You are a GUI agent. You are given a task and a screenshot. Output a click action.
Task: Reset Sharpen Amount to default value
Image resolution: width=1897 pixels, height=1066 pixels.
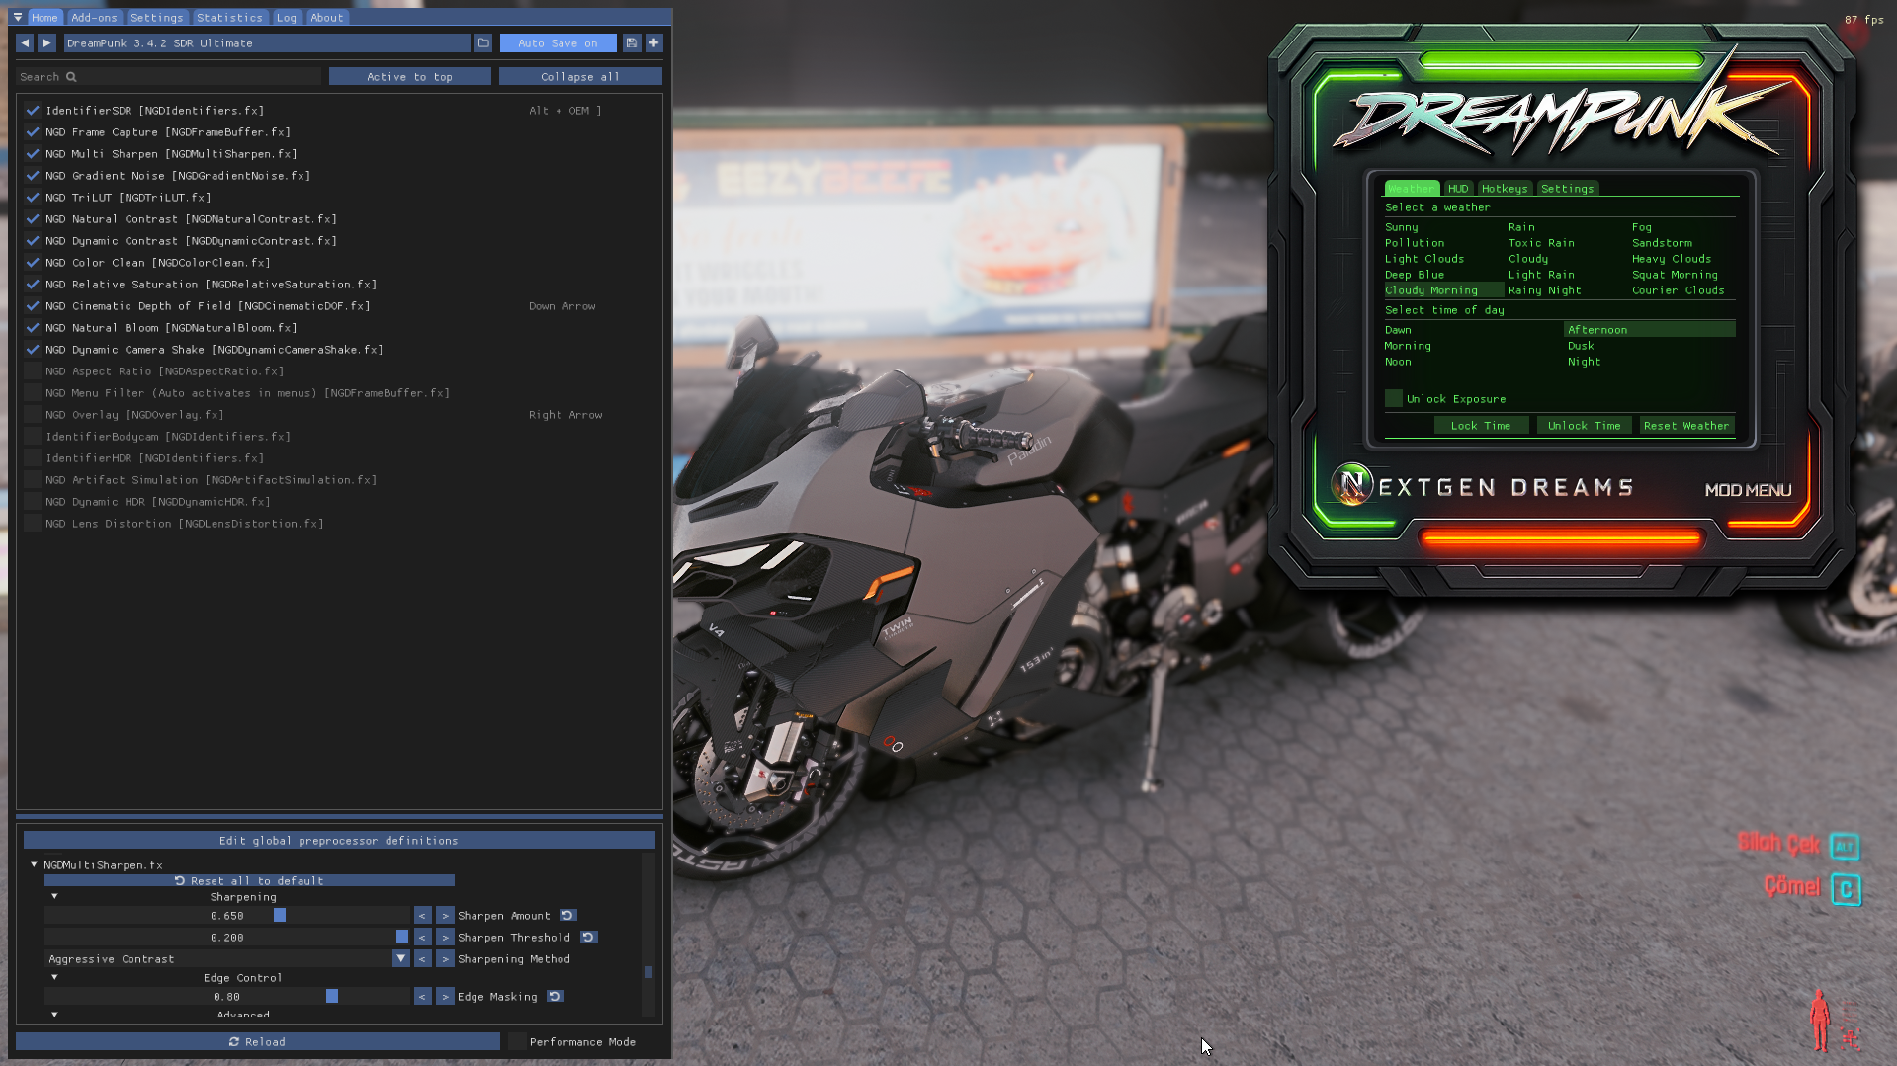[x=568, y=916]
